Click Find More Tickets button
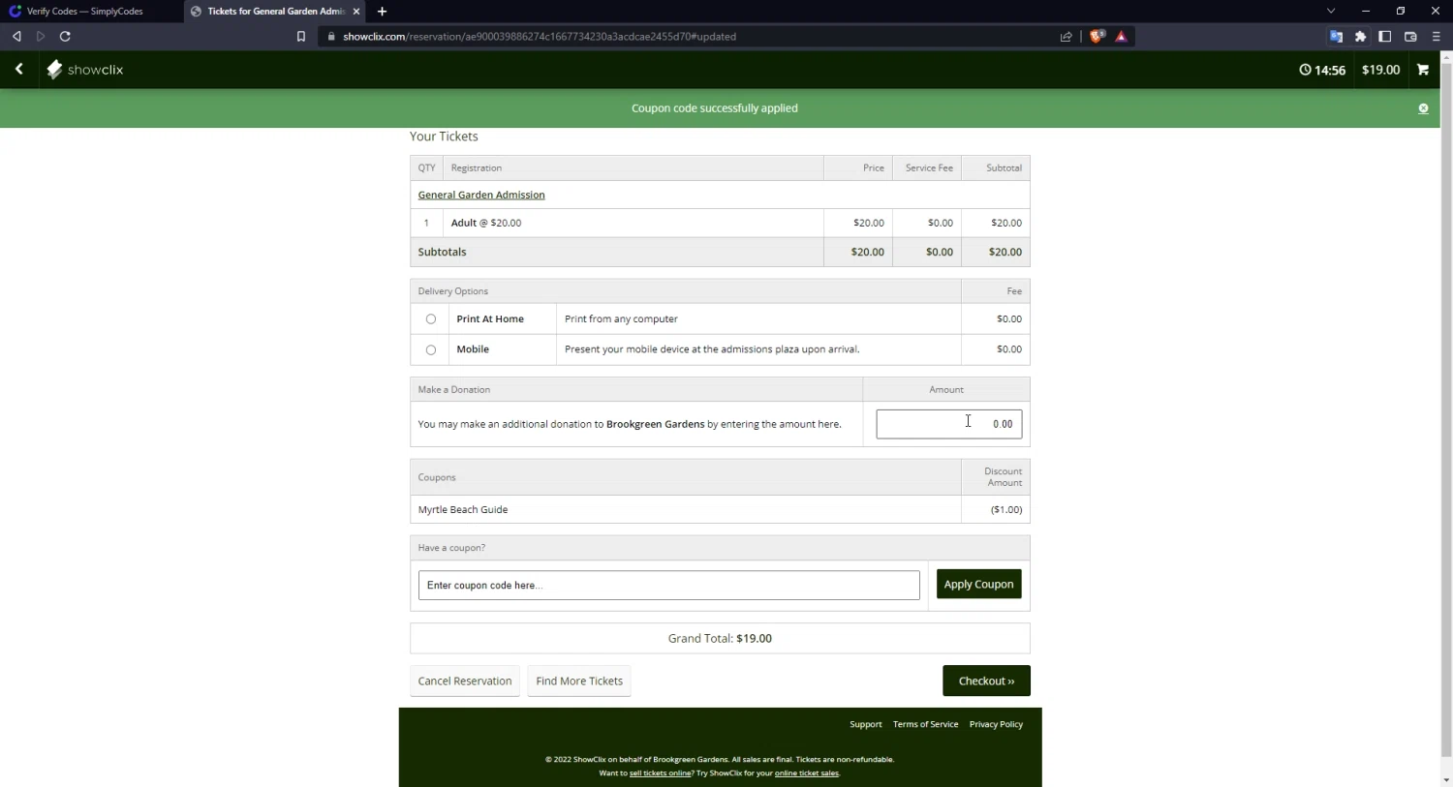 (x=579, y=681)
